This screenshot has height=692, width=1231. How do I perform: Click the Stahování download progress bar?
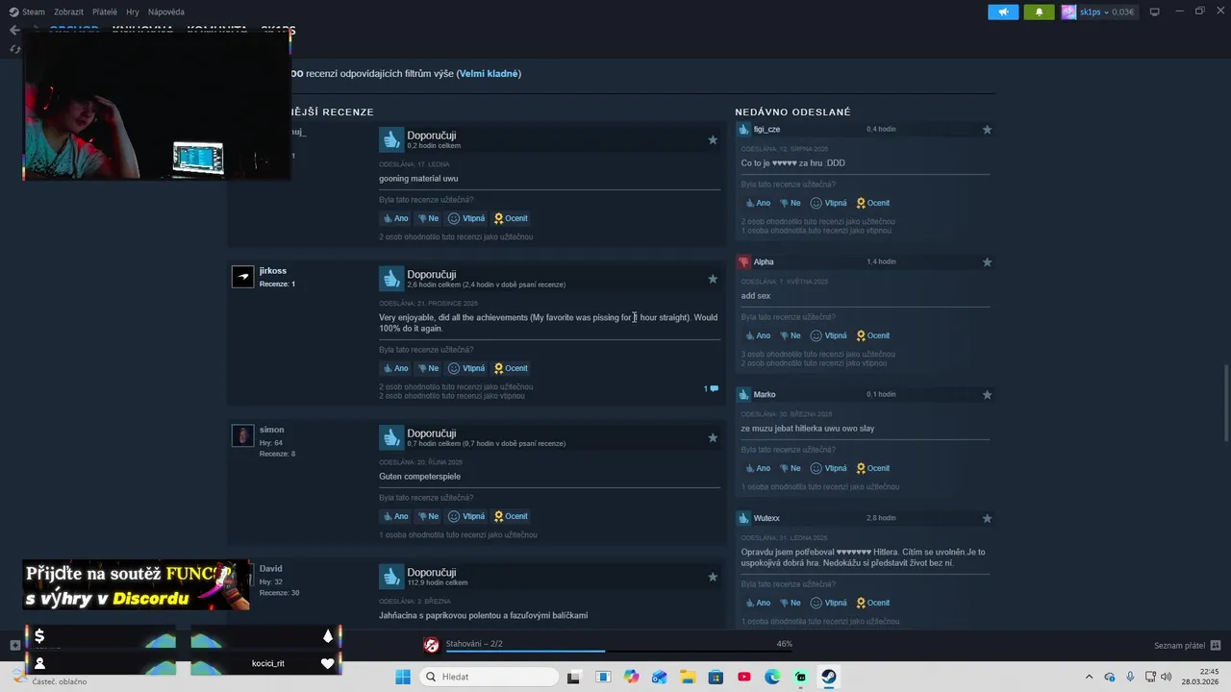pyautogui.click(x=619, y=652)
